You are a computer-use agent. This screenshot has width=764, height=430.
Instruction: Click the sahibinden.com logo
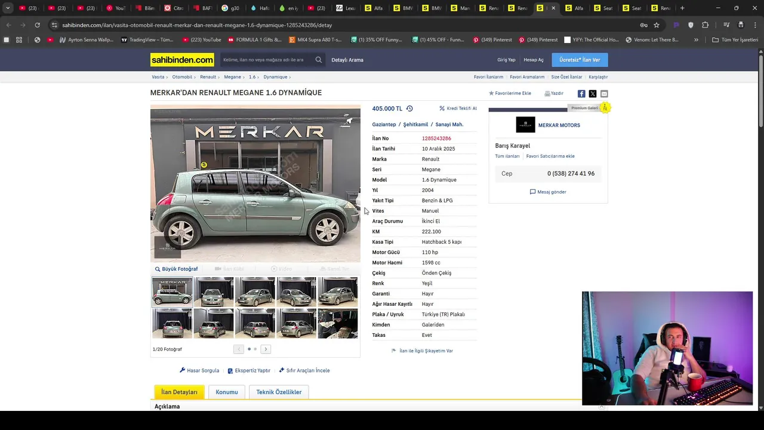coord(182,60)
